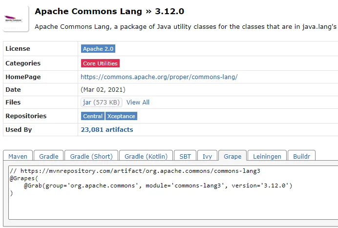Image resolution: width=338 pixels, height=228 pixels.
Task: Open the Core Utilities category tag
Action: point(100,63)
